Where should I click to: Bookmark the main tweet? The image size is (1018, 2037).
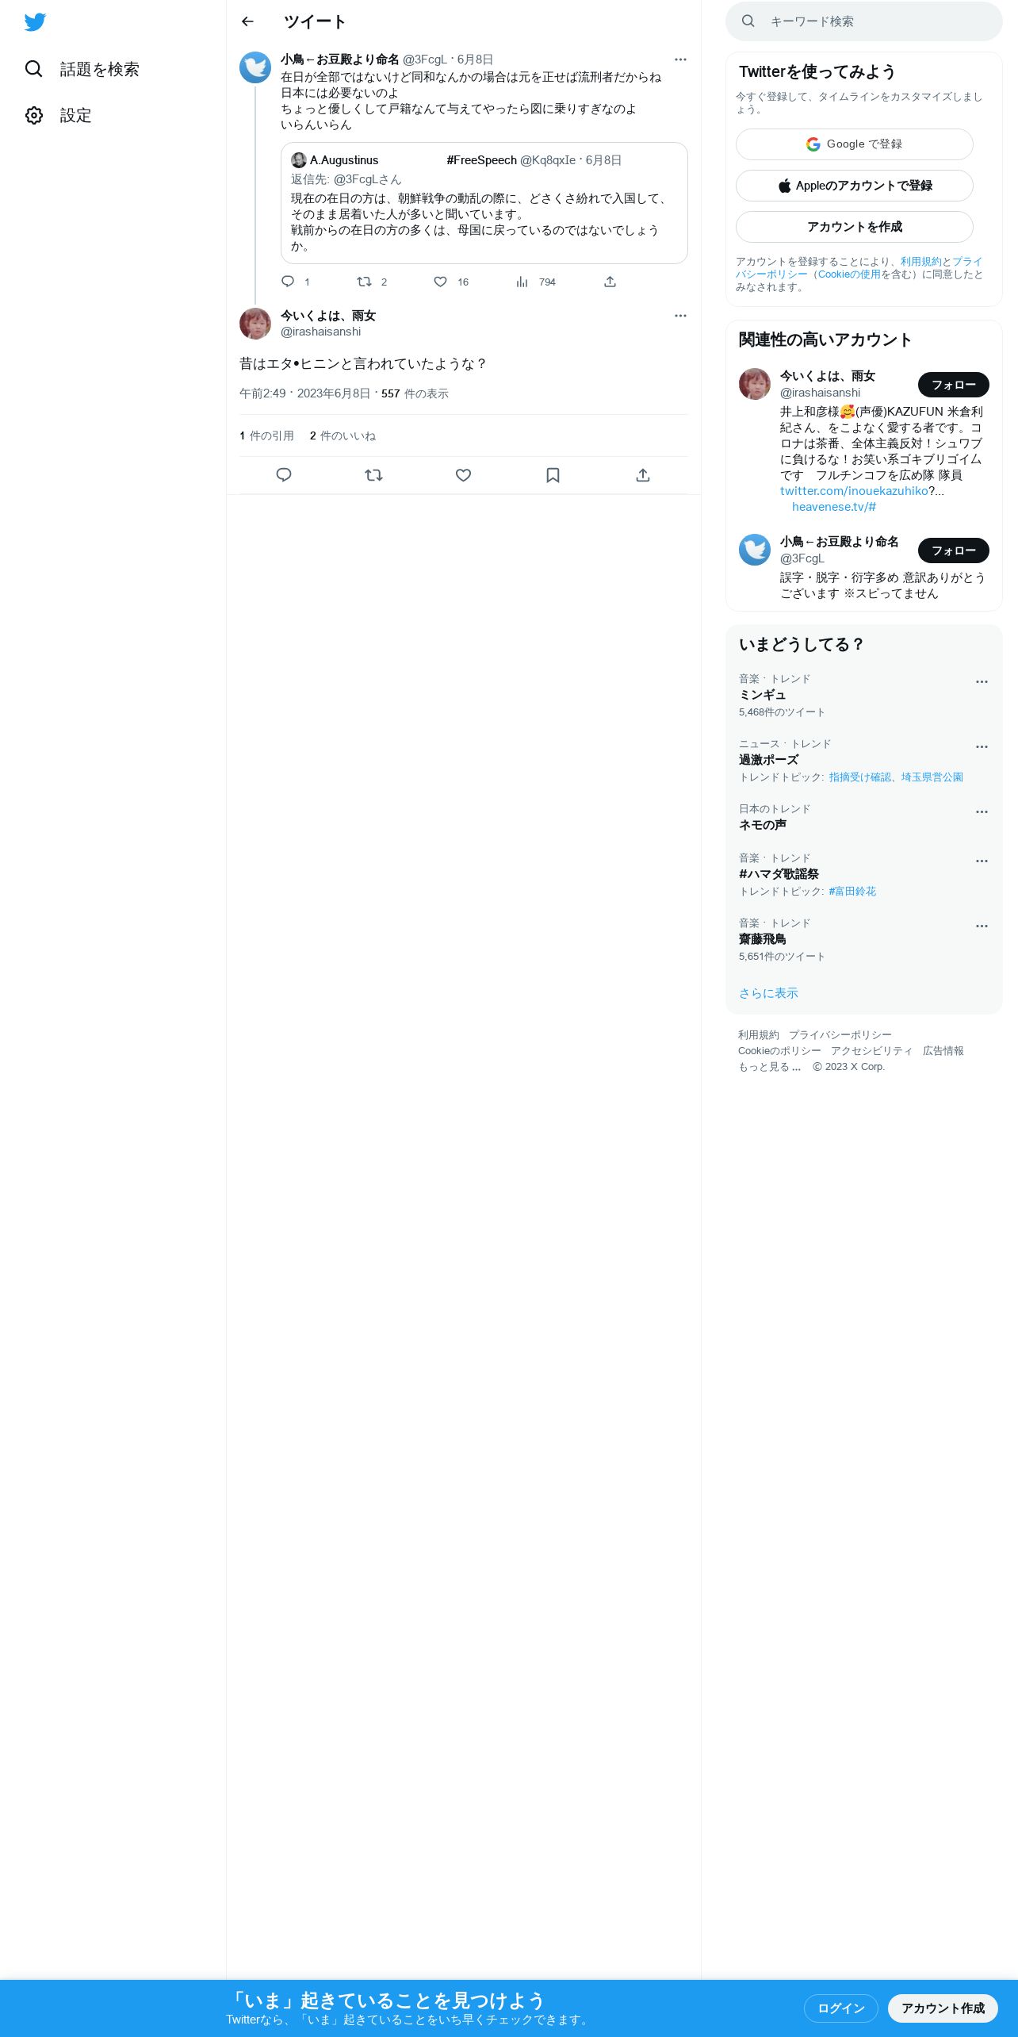(553, 475)
